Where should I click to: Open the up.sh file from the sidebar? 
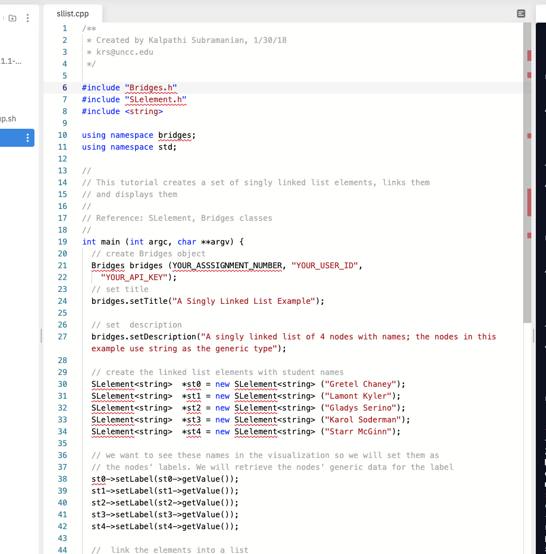pos(8,119)
